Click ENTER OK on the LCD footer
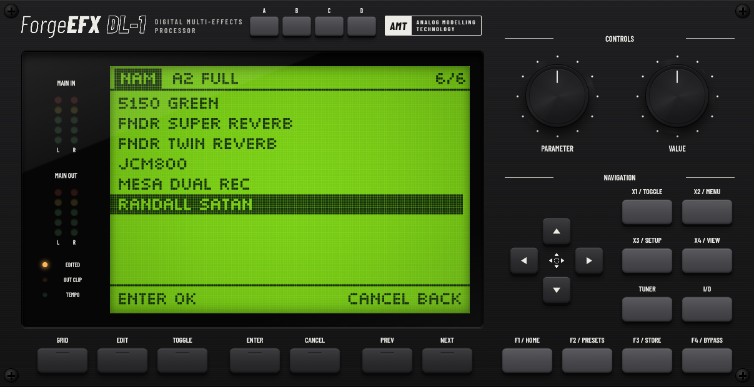 pyautogui.click(x=157, y=298)
